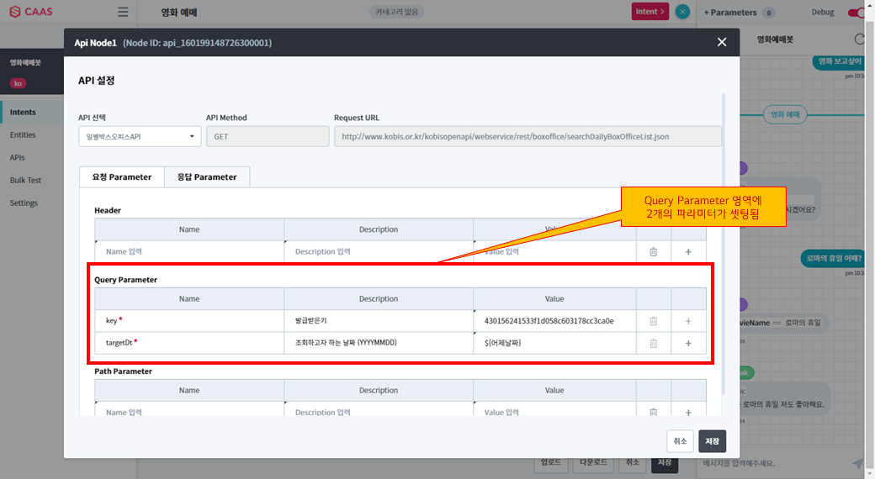Select the 요청 Parameter tab

pyautogui.click(x=122, y=177)
